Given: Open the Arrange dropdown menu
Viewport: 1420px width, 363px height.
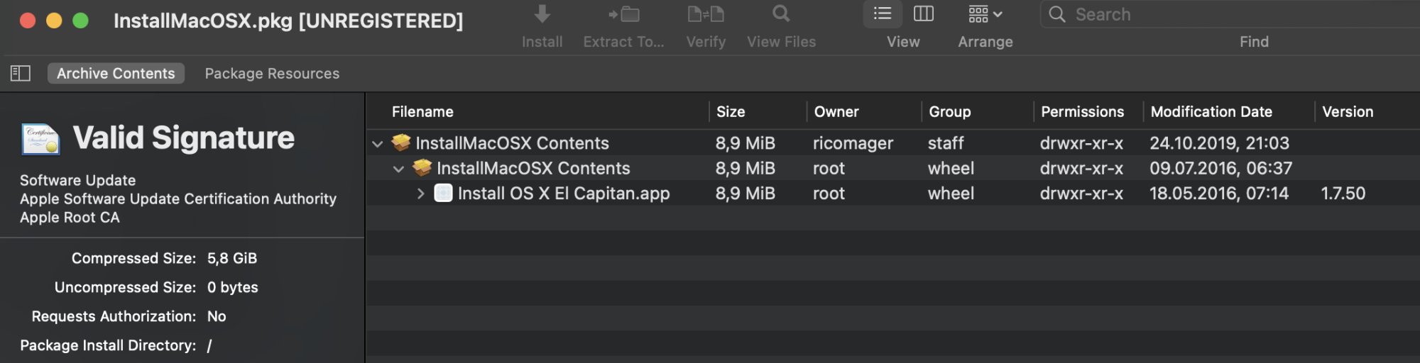Looking at the screenshot, I should click(x=985, y=14).
